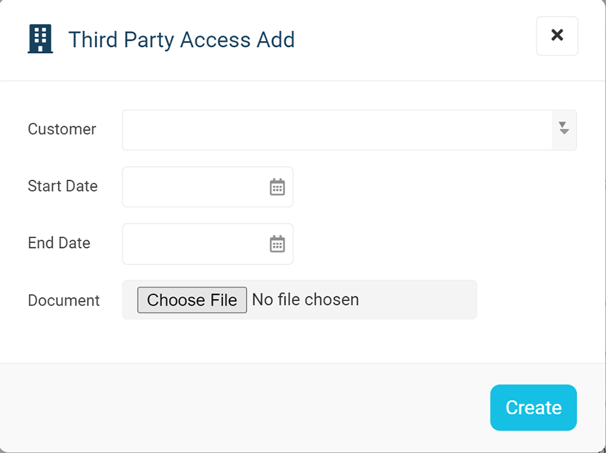Dismiss the dialog using the X icon
Image resolution: width=606 pixels, height=453 pixels.
pos(557,35)
